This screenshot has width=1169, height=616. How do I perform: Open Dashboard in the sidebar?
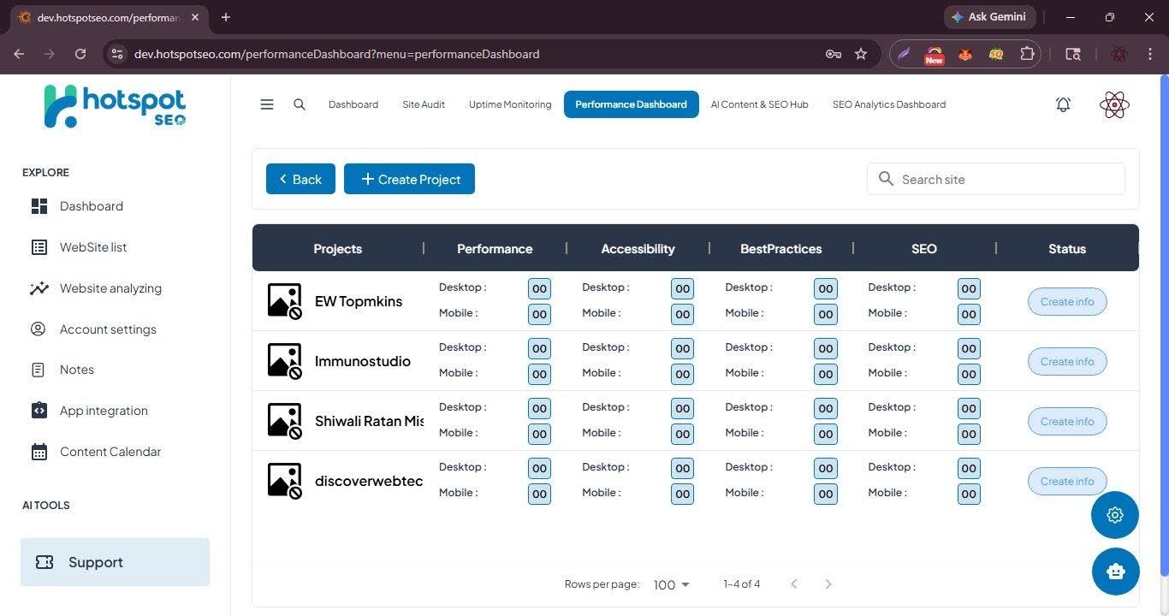click(x=92, y=206)
